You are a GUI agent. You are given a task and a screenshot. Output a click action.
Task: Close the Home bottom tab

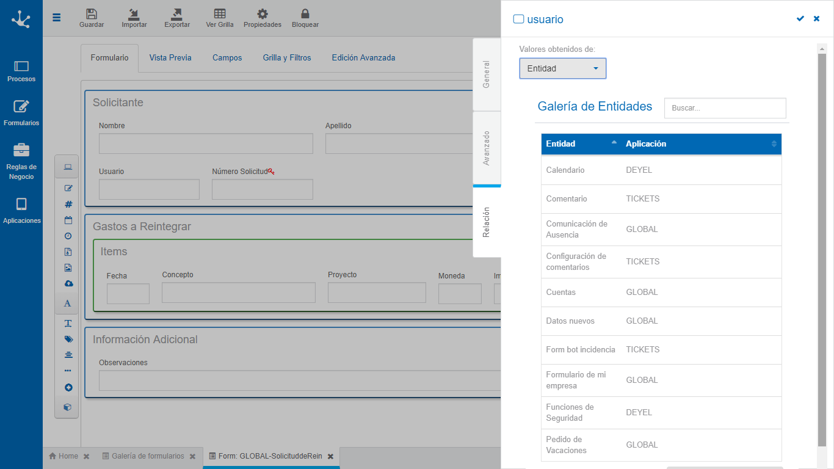(87, 456)
